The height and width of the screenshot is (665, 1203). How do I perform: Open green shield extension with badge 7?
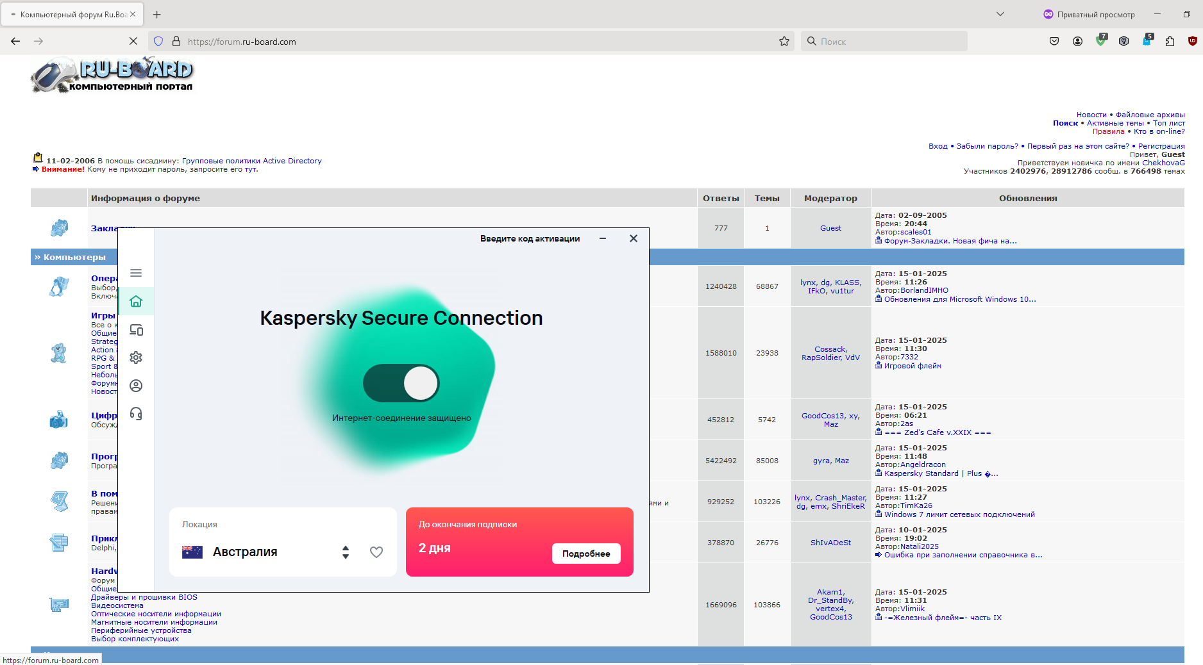(1101, 40)
